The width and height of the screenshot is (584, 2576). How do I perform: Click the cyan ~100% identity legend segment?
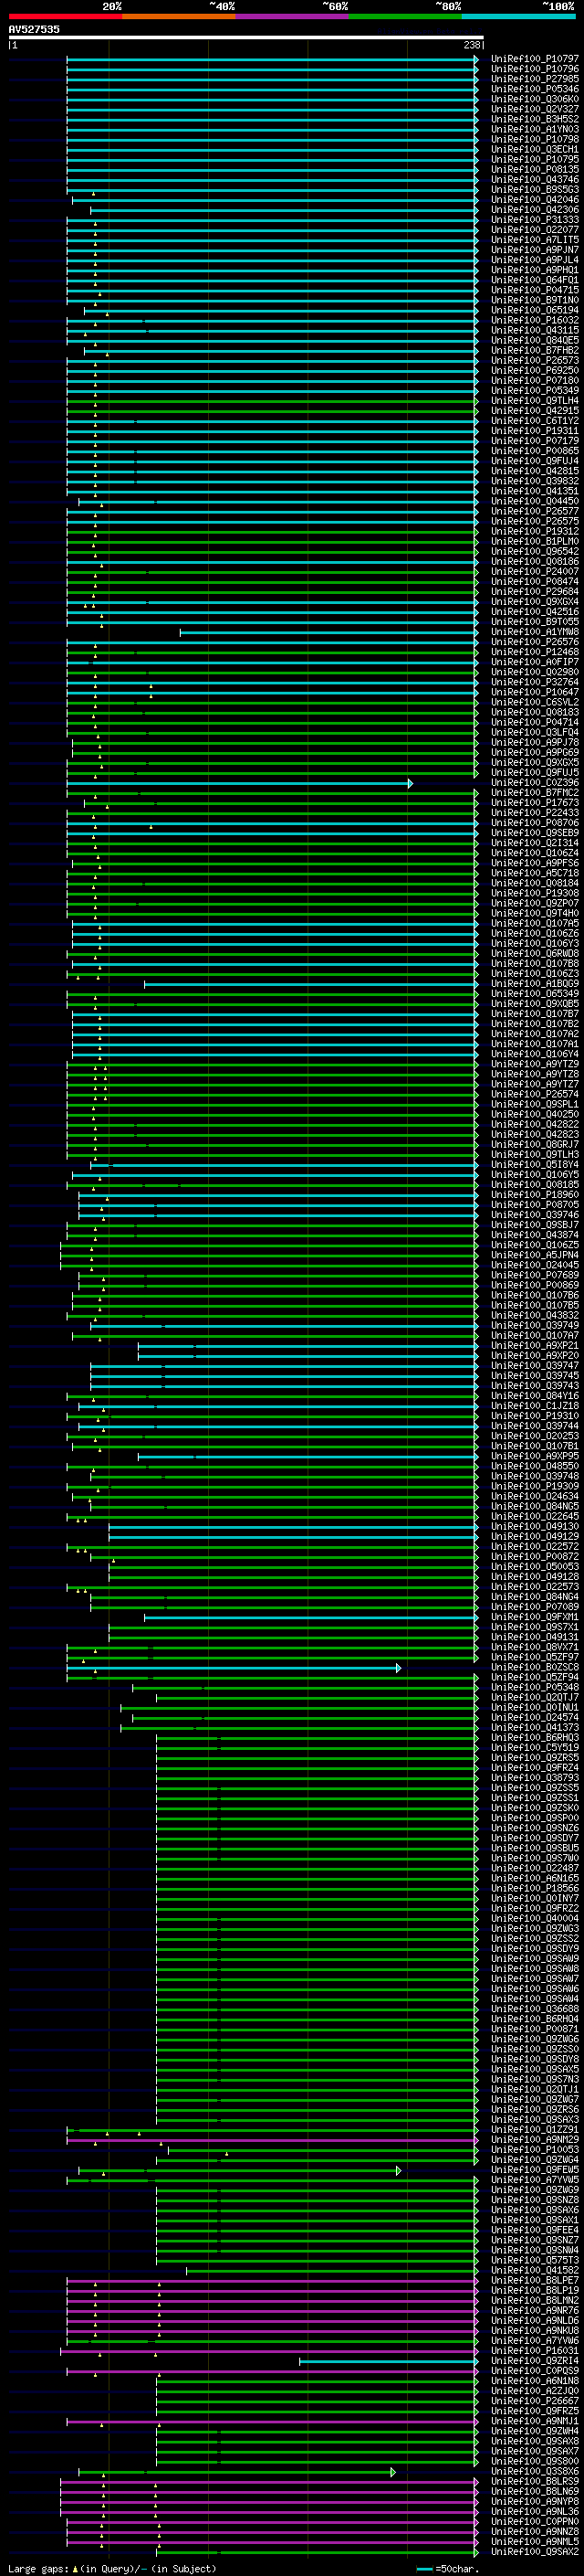[x=518, y=16]
